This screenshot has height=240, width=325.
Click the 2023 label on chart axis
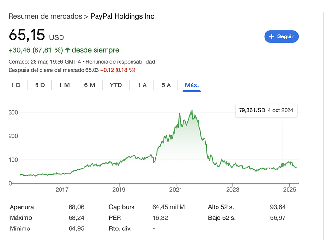pos(232,190)
